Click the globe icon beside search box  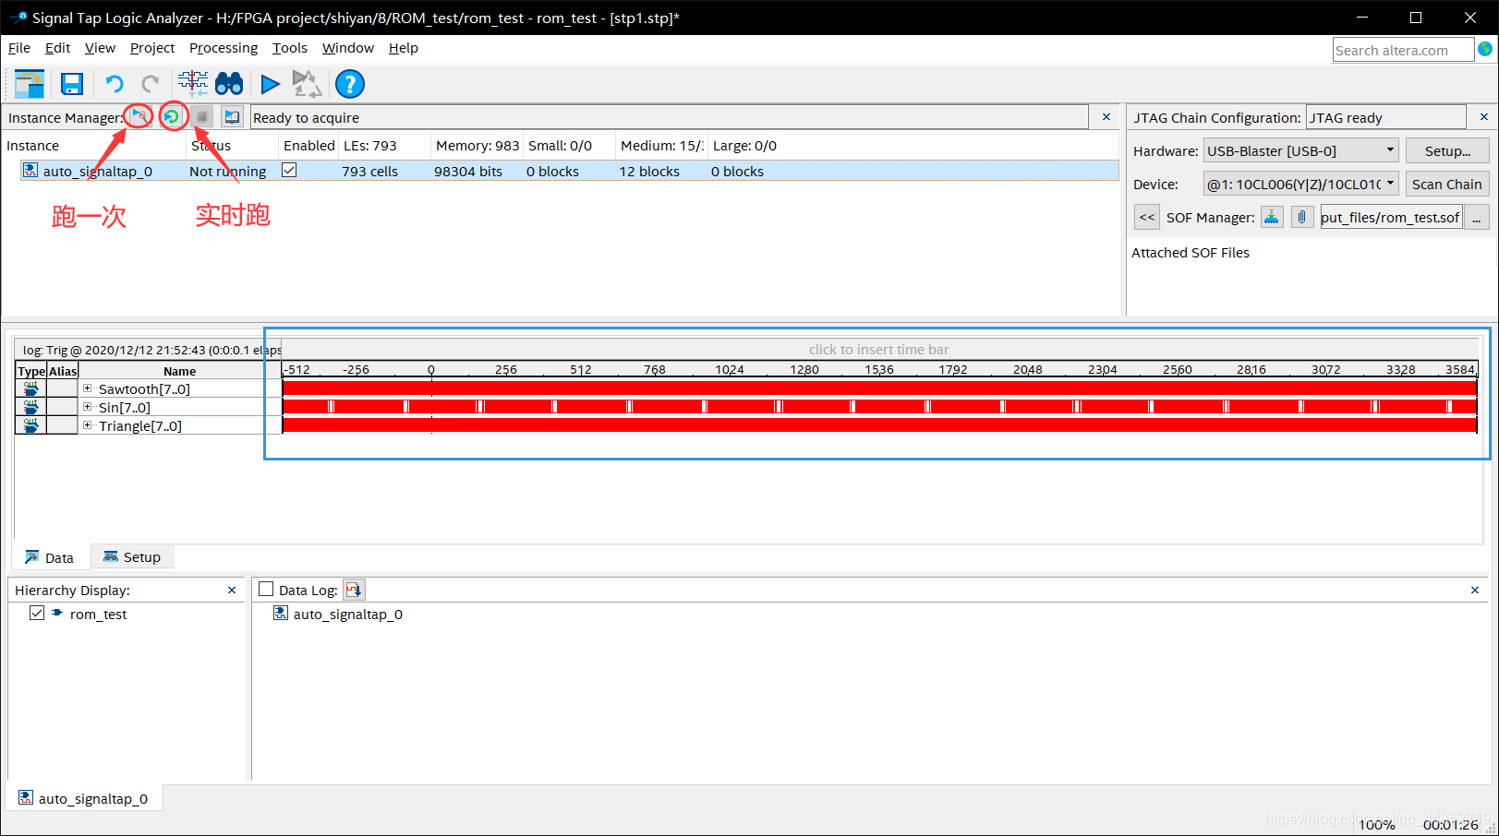point(1485,49)
